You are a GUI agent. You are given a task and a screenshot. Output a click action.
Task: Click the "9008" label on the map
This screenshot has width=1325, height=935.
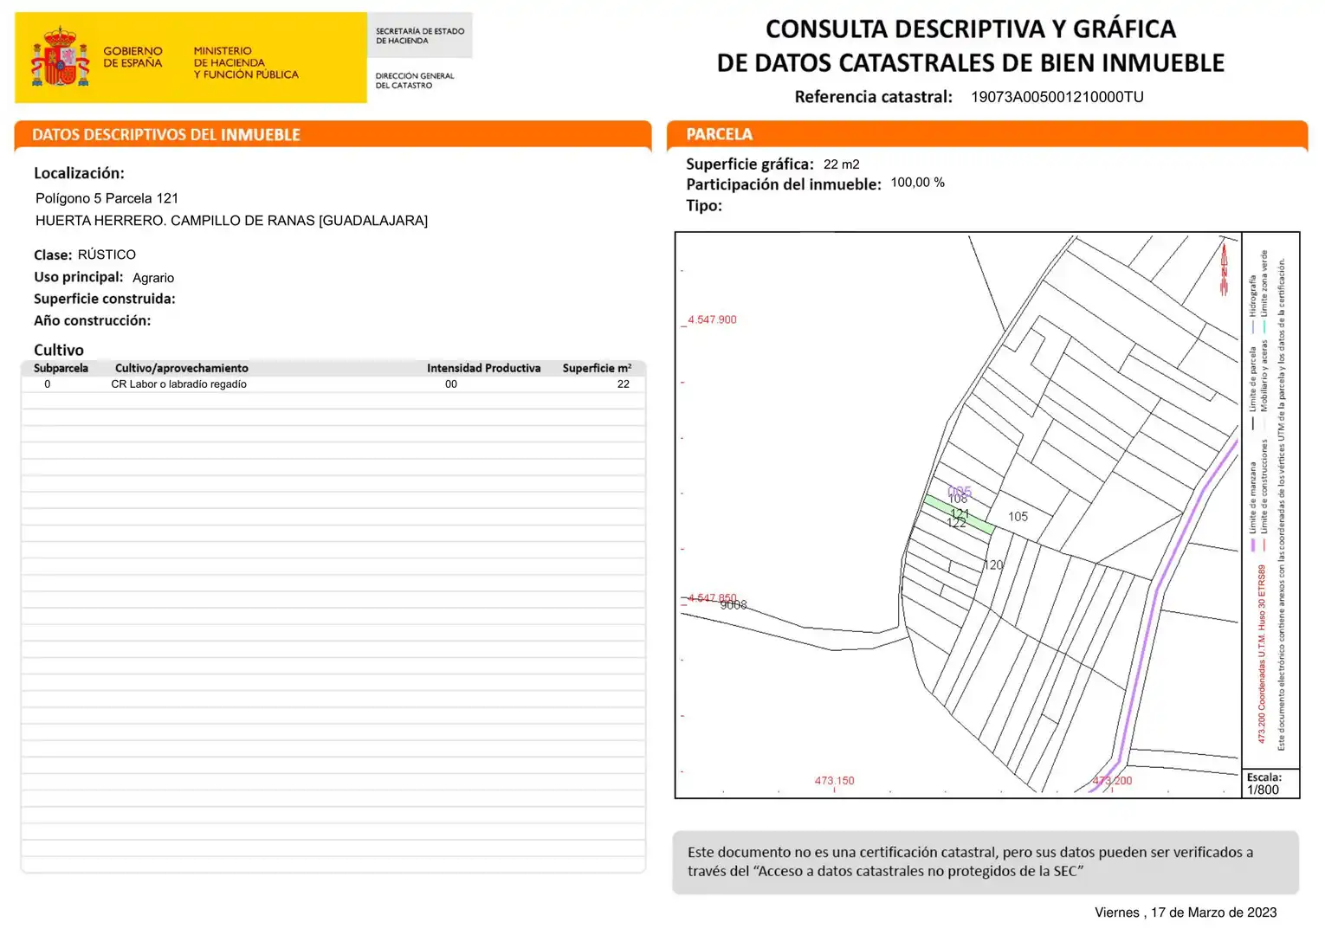[734, 605]
